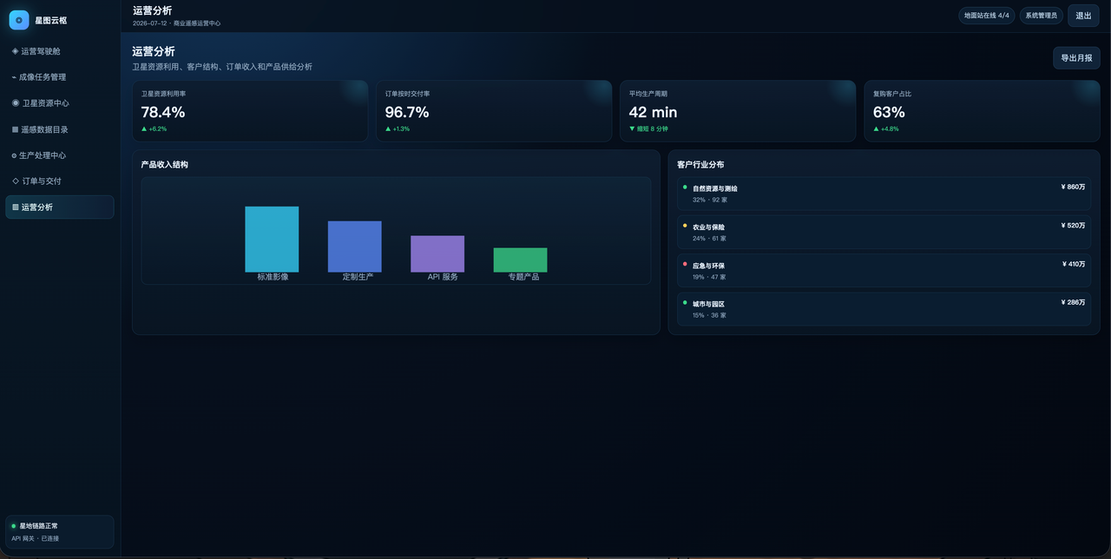Click the 星图云枢 brand name

point(51,20)
